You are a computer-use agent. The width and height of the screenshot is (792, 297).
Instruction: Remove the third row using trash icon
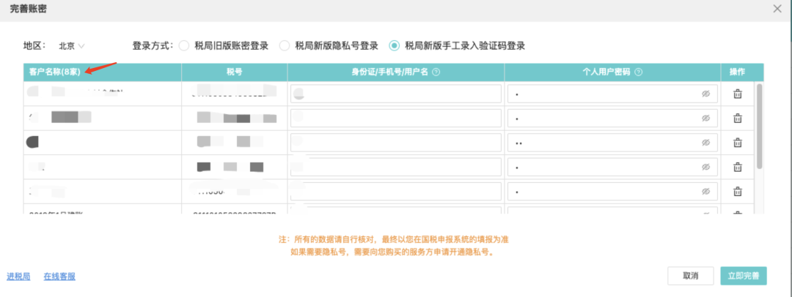point(738,143)
